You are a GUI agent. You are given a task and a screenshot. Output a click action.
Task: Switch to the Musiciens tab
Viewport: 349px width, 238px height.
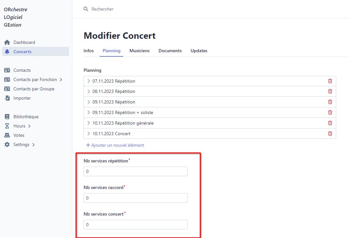[x=139, y=51]
